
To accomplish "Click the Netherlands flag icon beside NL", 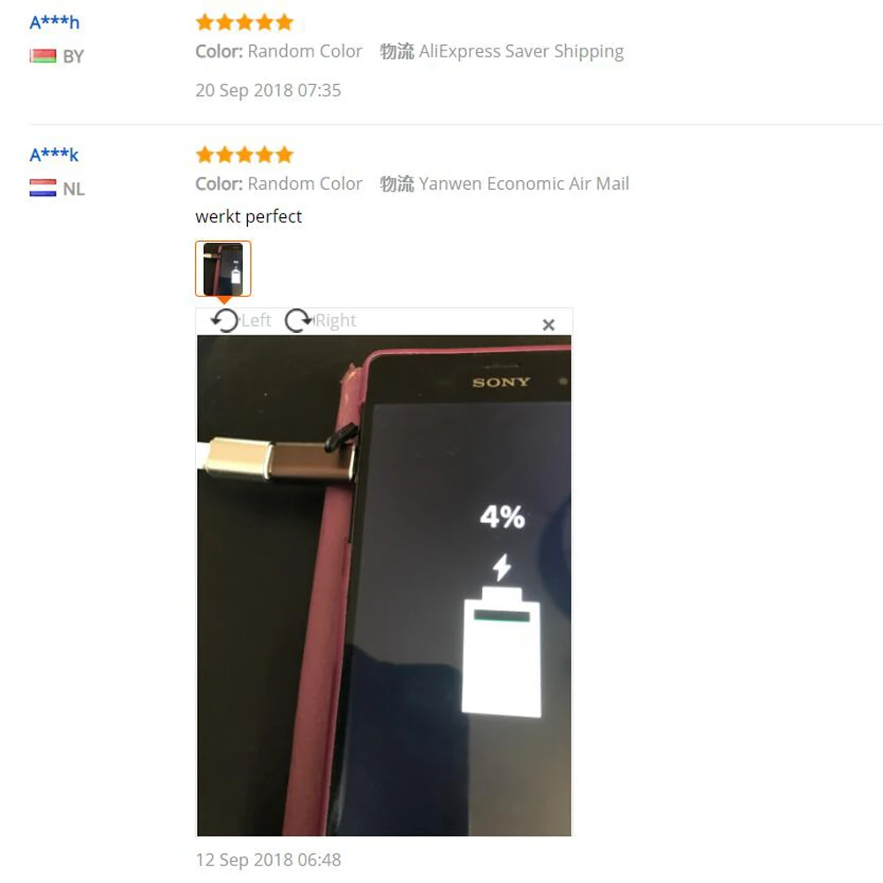I will [42, 188].
